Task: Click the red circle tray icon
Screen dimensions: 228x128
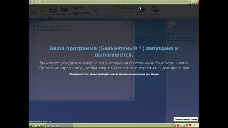Action: point(178,126)
